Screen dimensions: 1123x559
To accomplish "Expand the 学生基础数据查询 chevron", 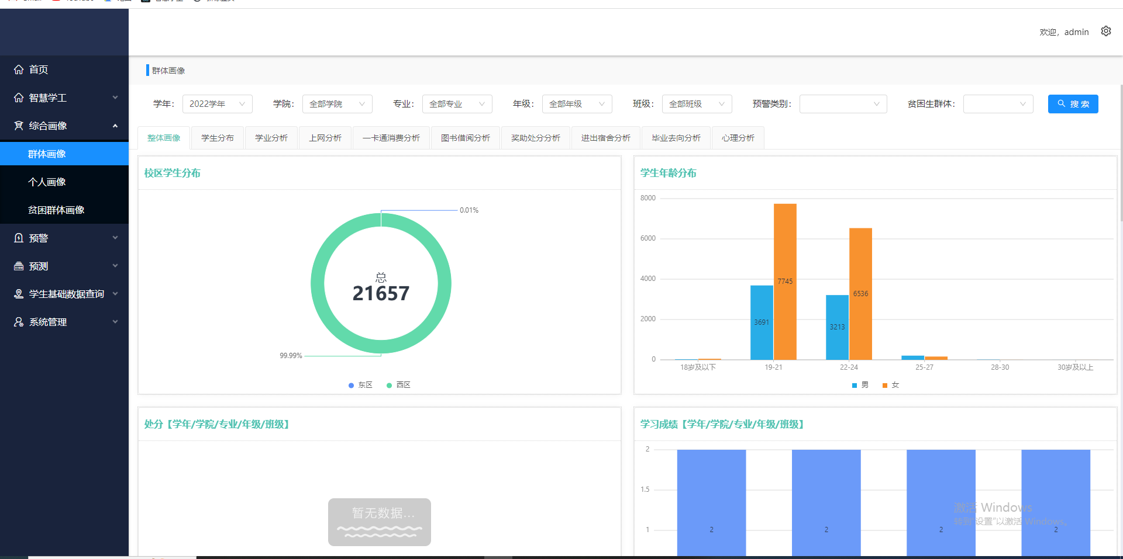I will [115, 294].
